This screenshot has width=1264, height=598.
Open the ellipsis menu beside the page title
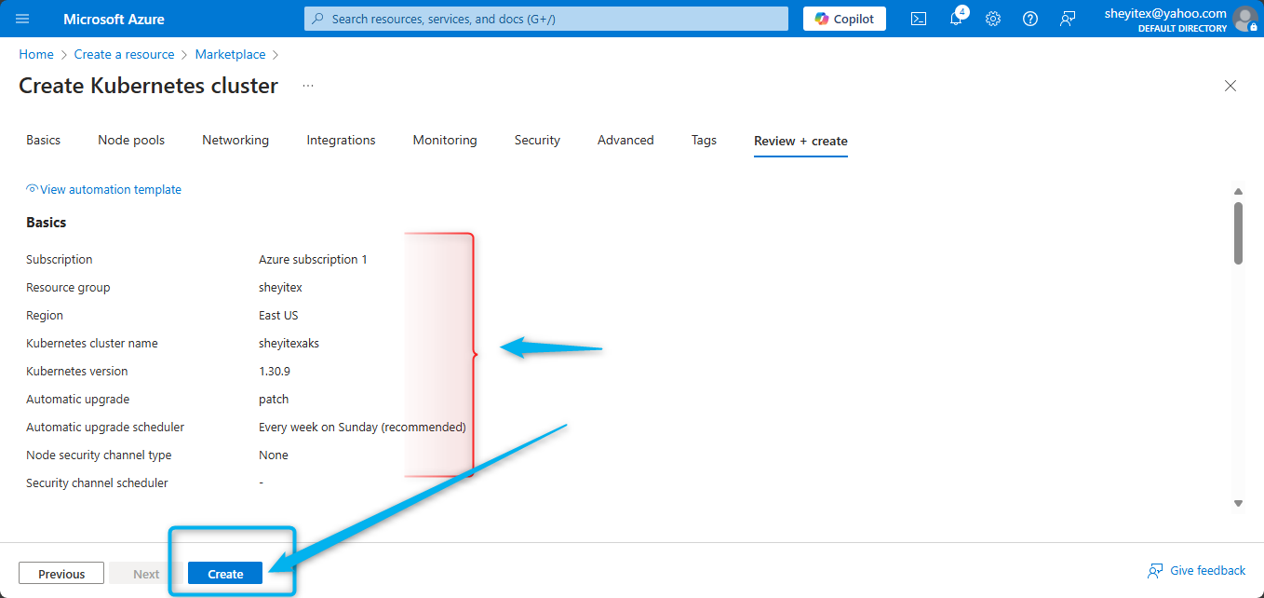(x=308, y=86)
